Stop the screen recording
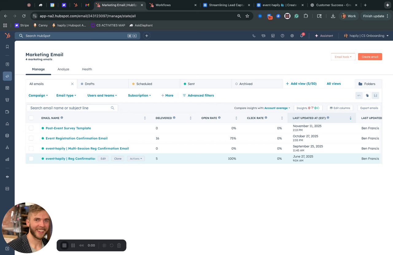Image resolution: width=393 pixels, height=255 pixels. click(64, 245)
